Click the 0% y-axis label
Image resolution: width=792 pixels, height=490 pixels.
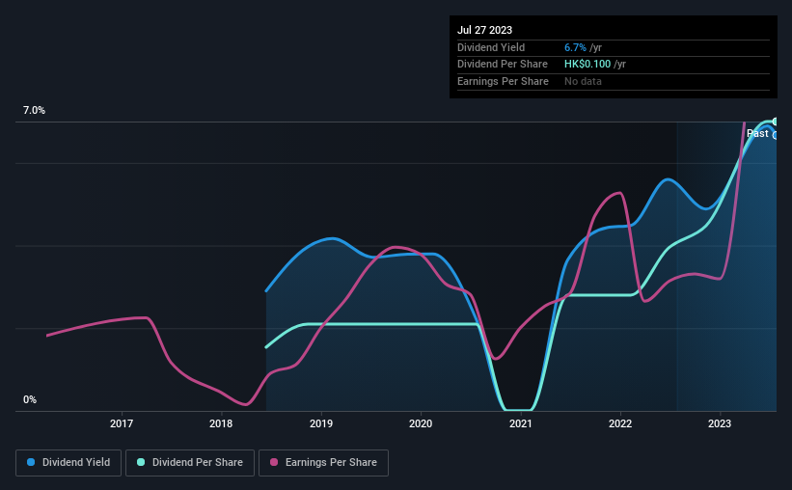[30, 399]
